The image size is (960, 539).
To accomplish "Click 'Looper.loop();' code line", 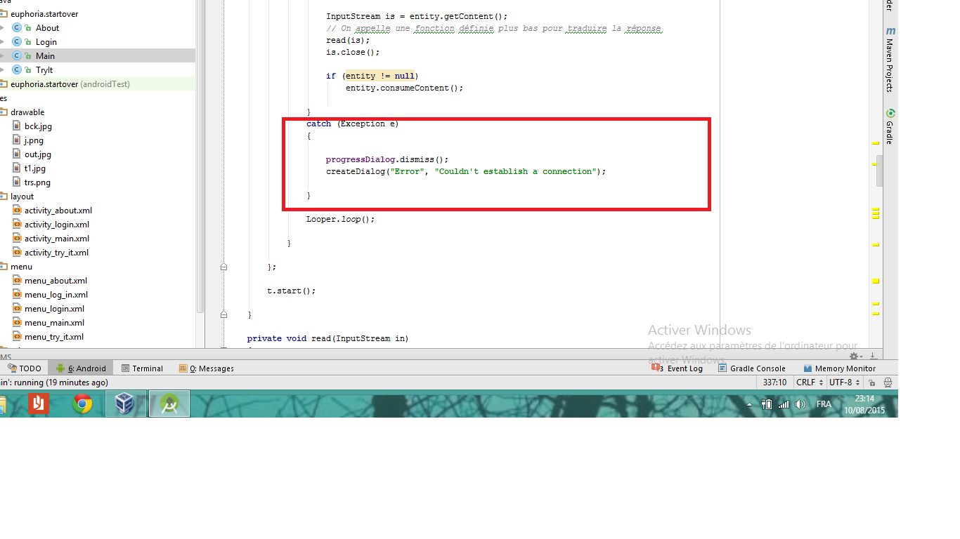I will (x=340, y=219).
